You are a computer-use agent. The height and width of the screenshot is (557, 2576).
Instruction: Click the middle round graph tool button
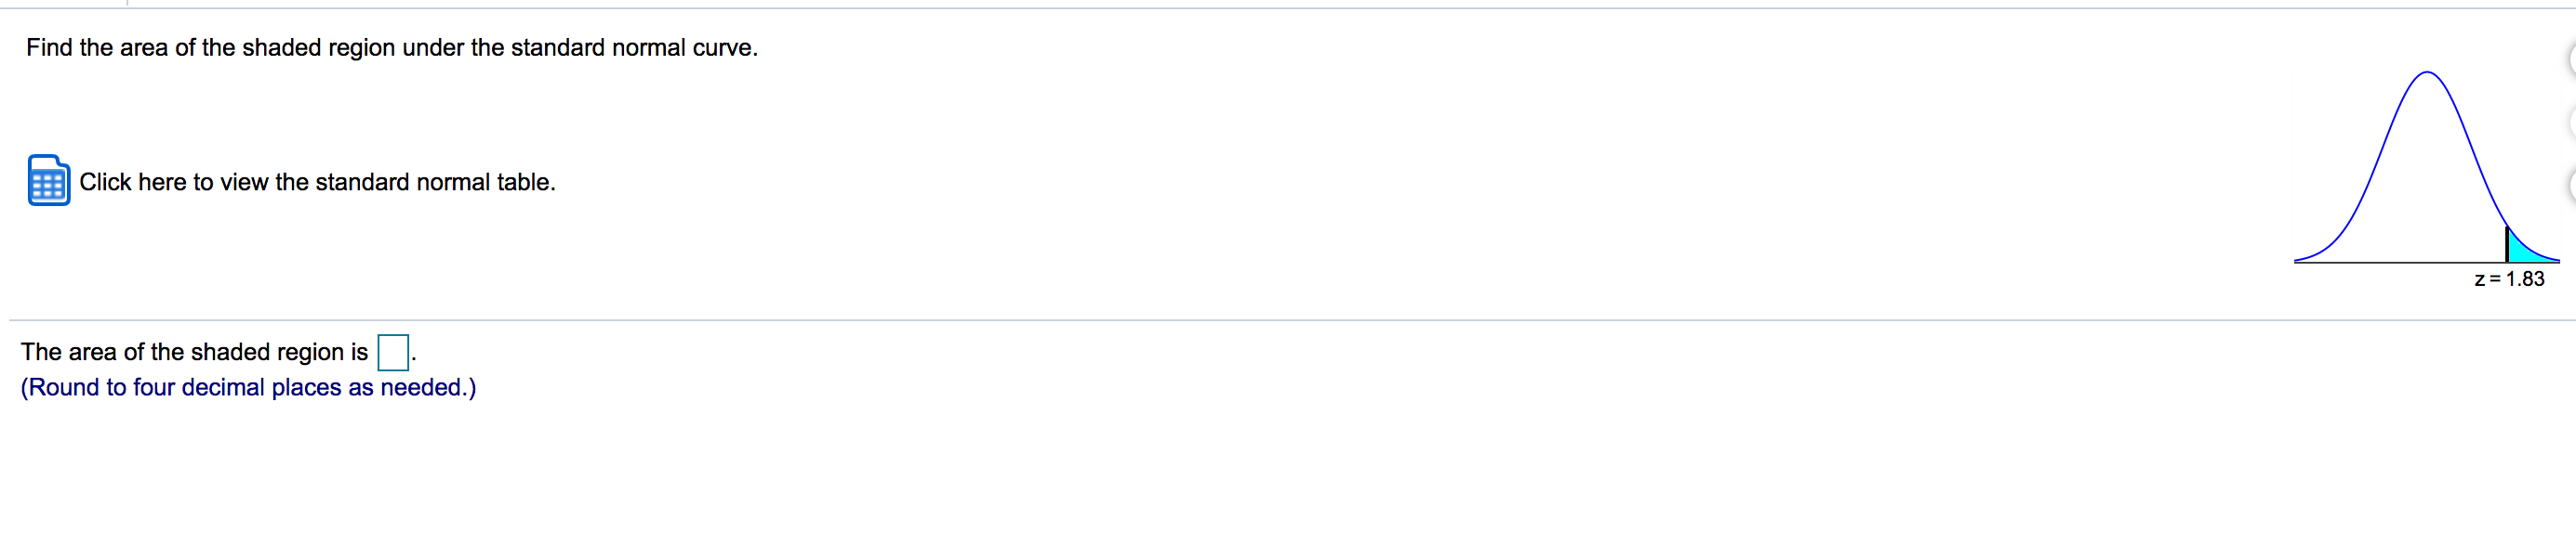point(2571,122)
